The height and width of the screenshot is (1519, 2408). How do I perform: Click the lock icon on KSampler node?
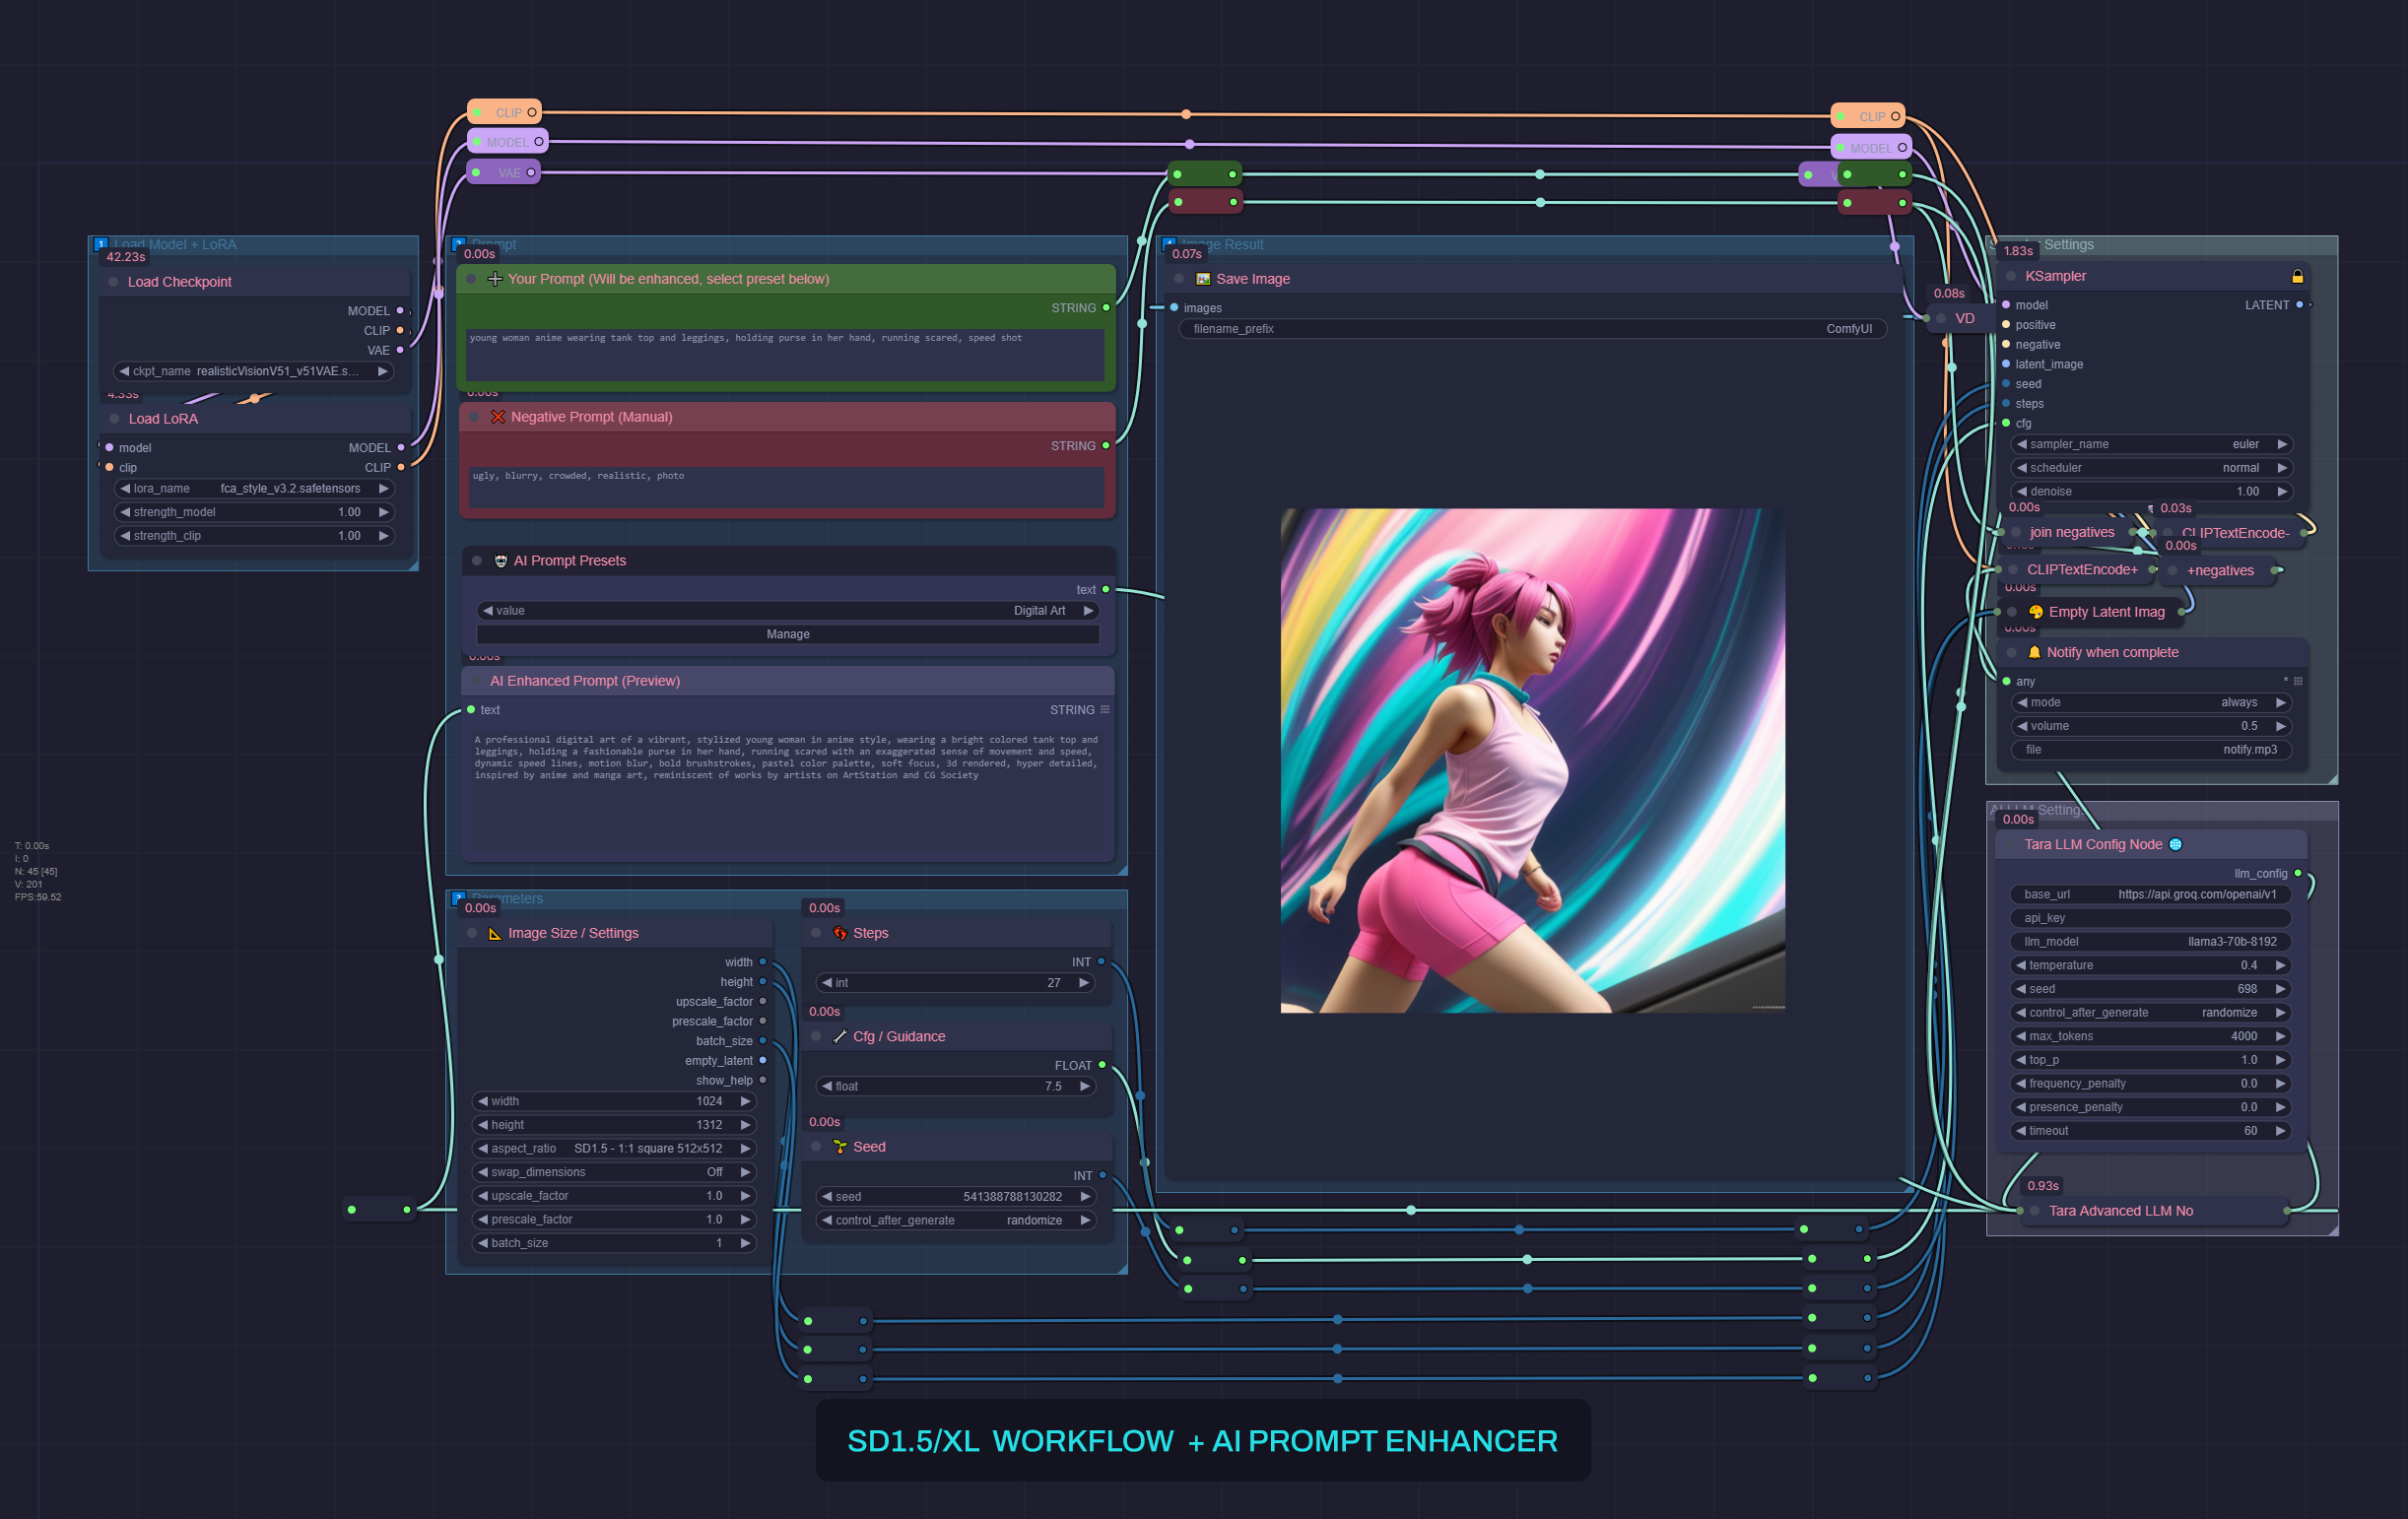coord(2297,276)
